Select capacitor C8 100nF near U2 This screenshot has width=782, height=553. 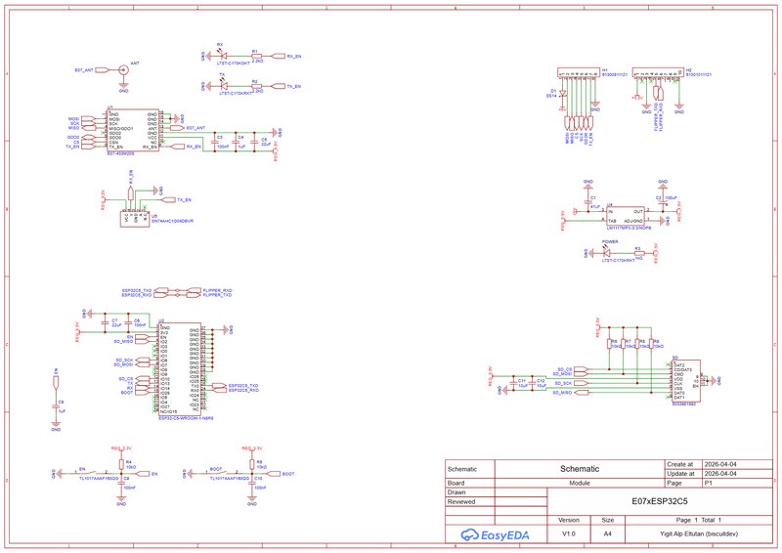[128, 322]
